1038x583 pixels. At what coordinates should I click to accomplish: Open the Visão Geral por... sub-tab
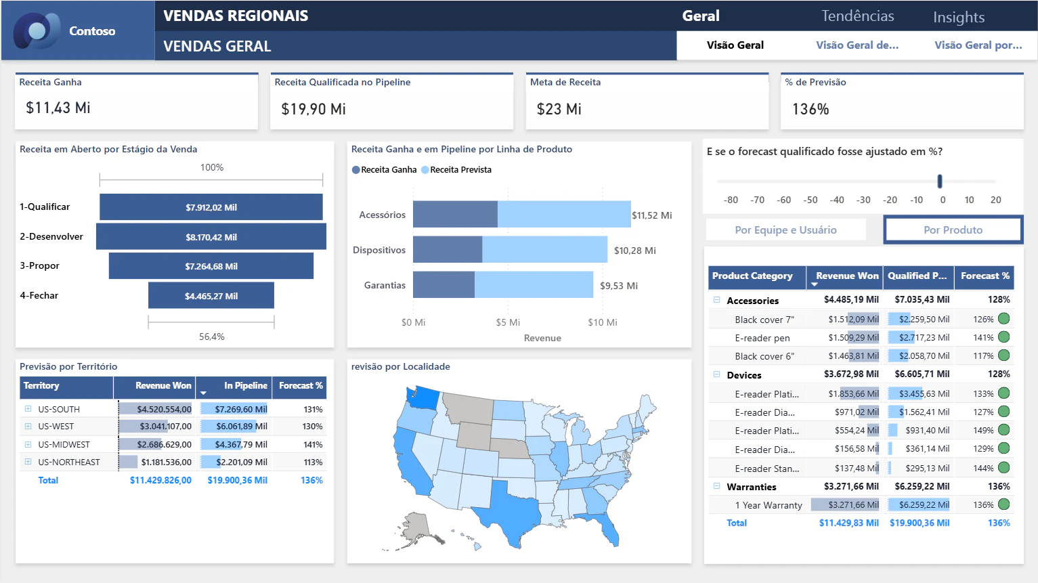click(x=978, y=45)
